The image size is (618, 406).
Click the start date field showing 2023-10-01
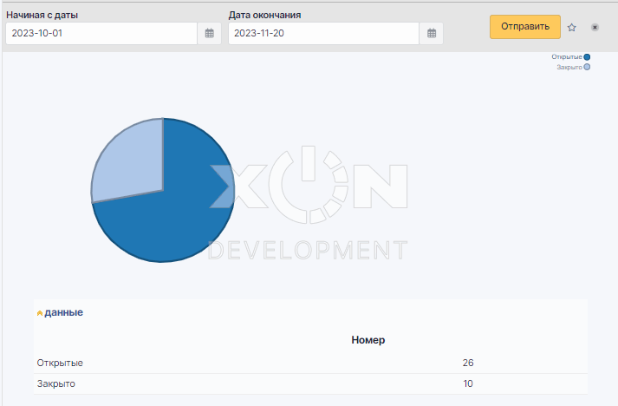click(x=101, y=33)
